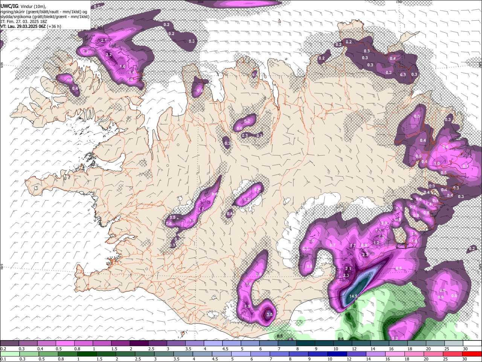482x362 pixels.
Task: Click the pale green 0.1 legend swatch
Action: click(10, 354)
